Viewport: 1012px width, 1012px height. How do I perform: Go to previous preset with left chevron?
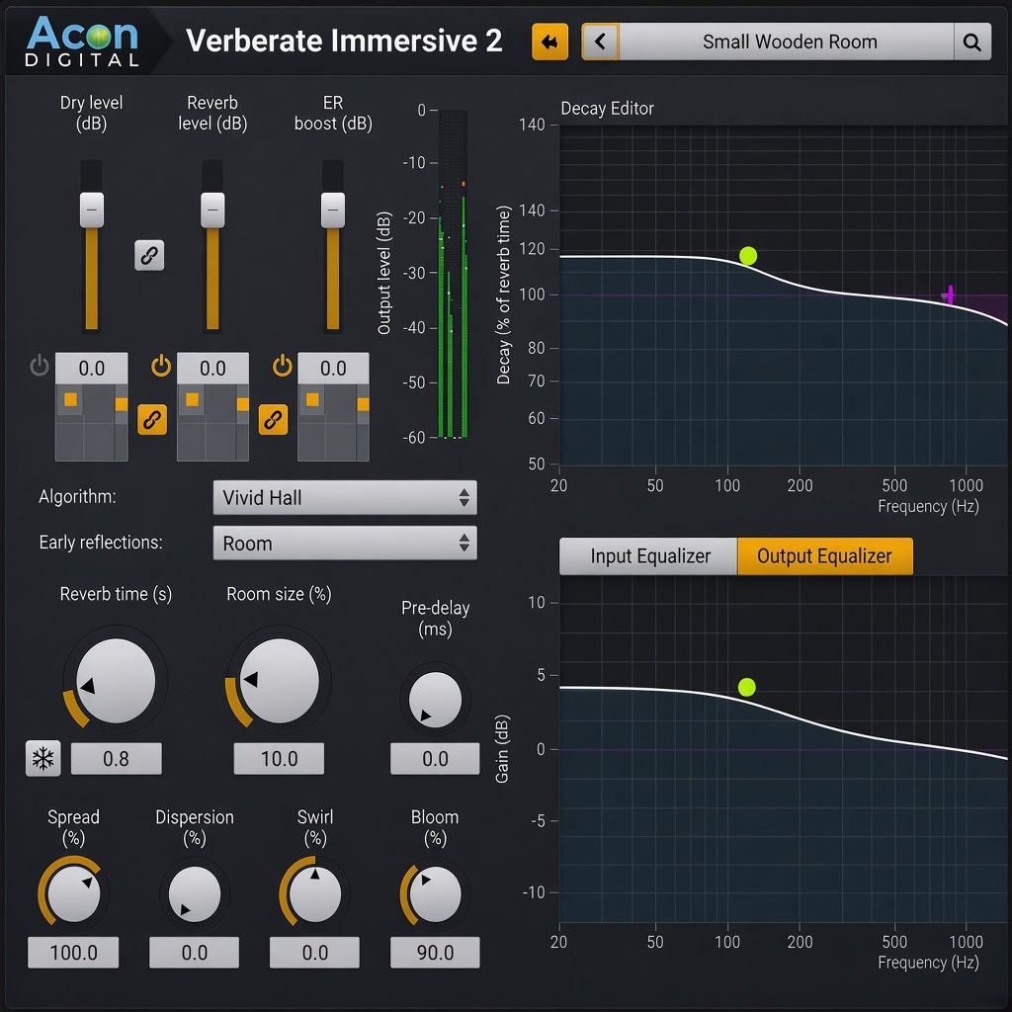click(x=600, y=42)
